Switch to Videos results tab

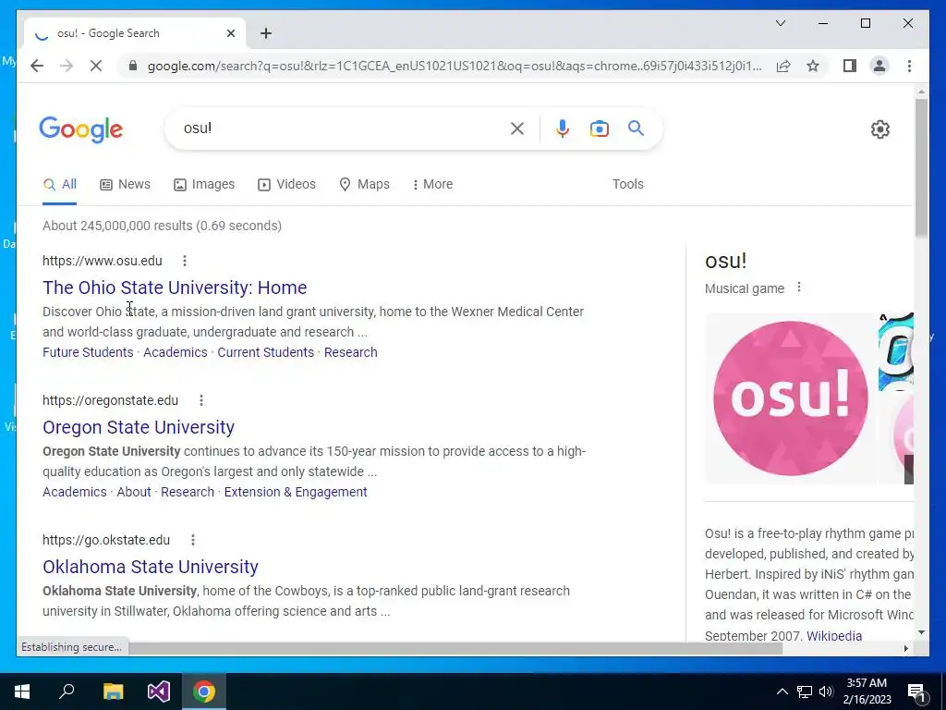click(286, 184)
